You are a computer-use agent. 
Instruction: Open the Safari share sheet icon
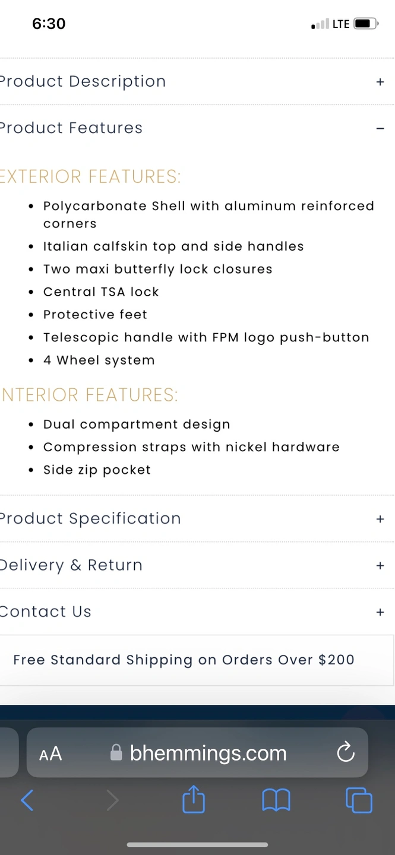194,799
